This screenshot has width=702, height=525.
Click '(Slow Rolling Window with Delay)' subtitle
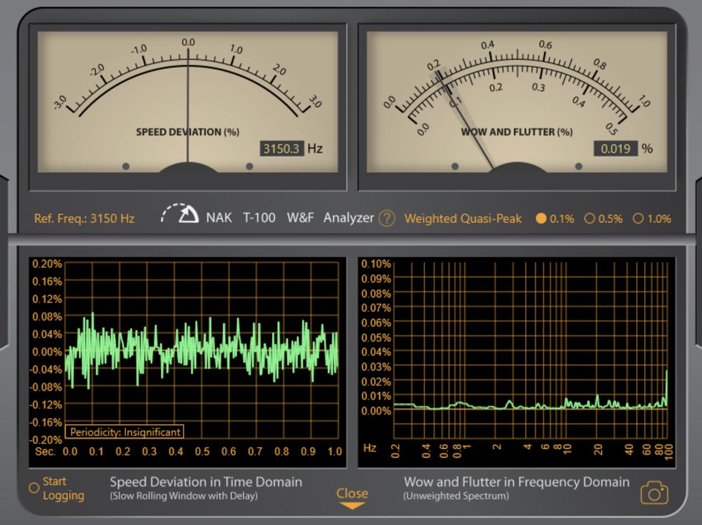(x=184, y=496)
